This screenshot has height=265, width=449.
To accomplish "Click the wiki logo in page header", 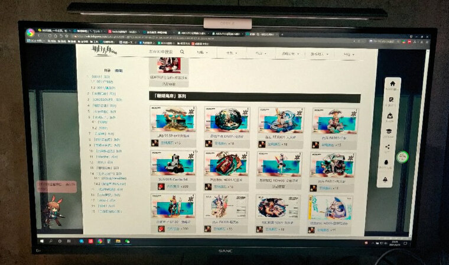I will click(x=104, y=50).
